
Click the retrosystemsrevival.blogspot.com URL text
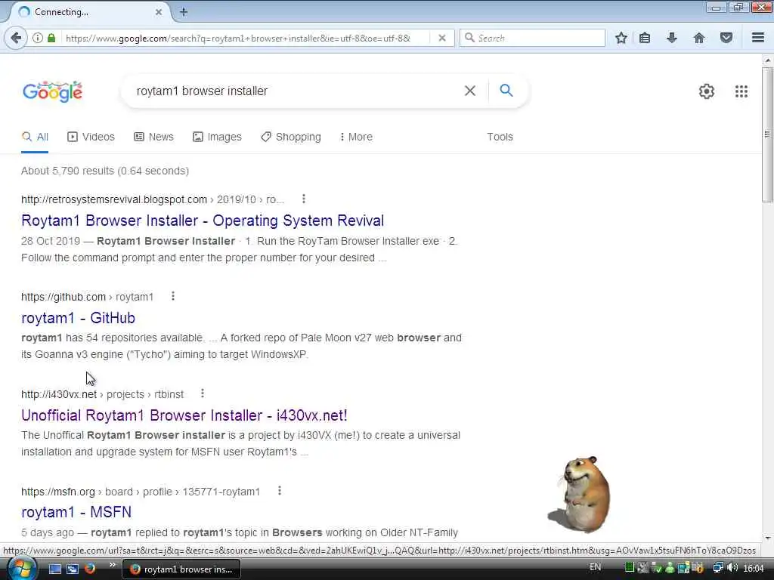tap(114, 199)
